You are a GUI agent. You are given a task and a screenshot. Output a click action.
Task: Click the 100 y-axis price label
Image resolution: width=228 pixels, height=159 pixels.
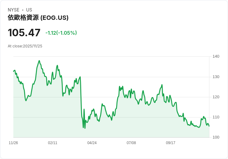[216, 137]
